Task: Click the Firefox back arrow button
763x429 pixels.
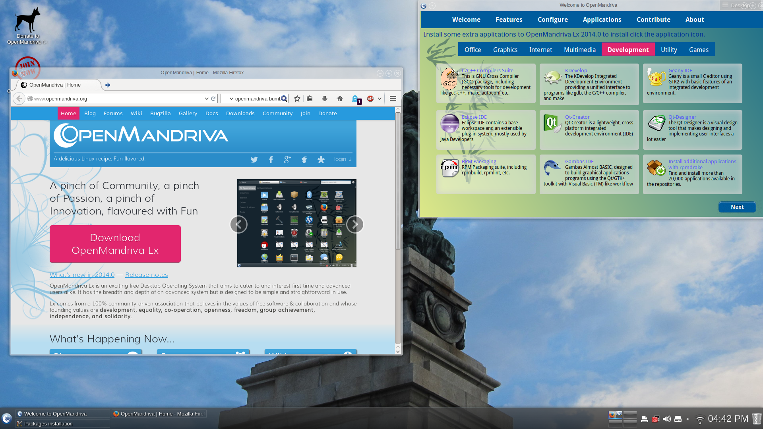Action: point(19,99)
